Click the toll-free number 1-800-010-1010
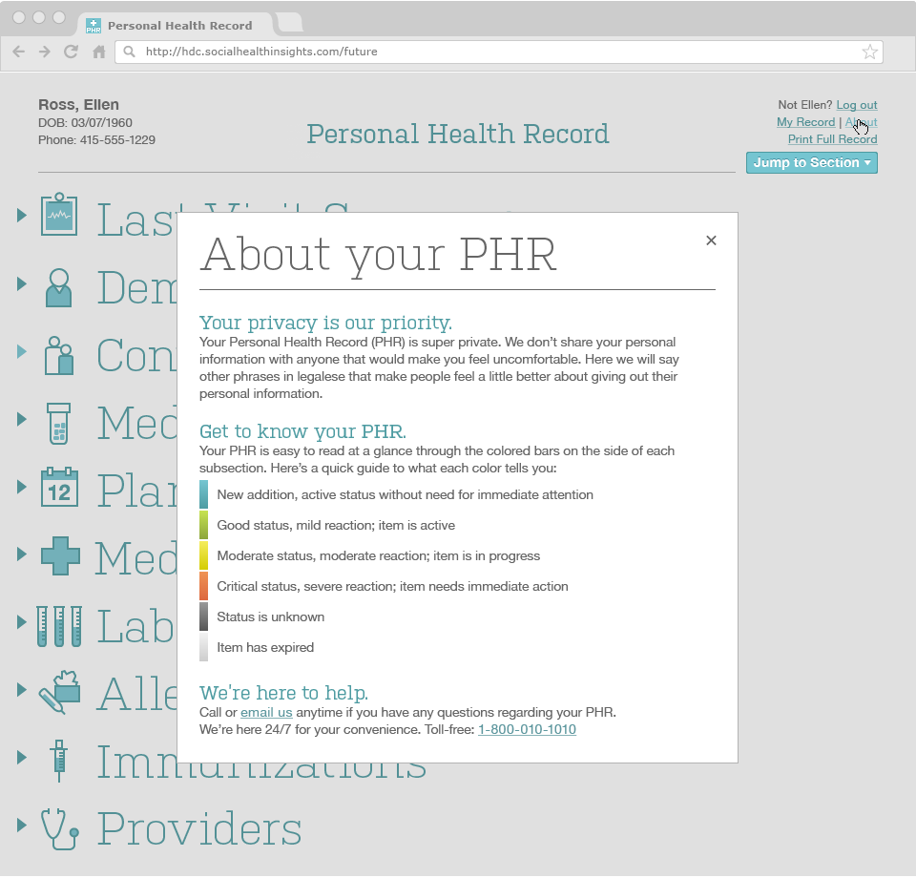916x878 pixels. (527, 730)
